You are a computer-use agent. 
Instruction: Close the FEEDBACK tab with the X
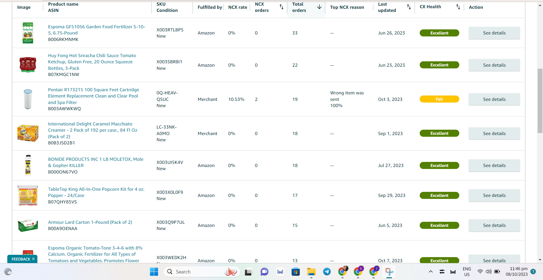[33, 259]
